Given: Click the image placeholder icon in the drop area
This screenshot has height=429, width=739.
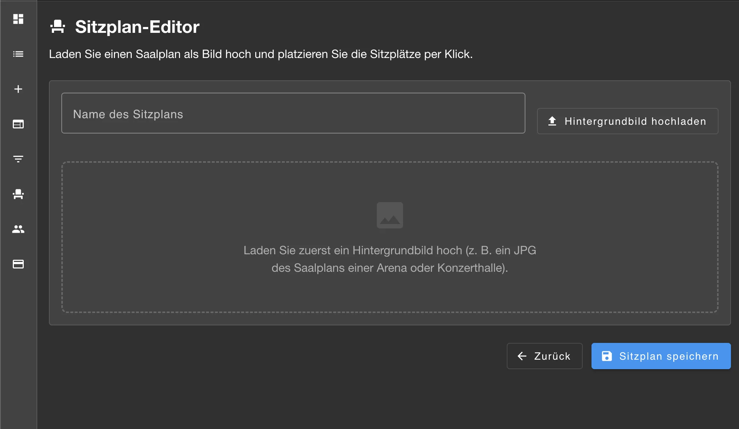Looking at the screenshot, I should click(390, 215).
